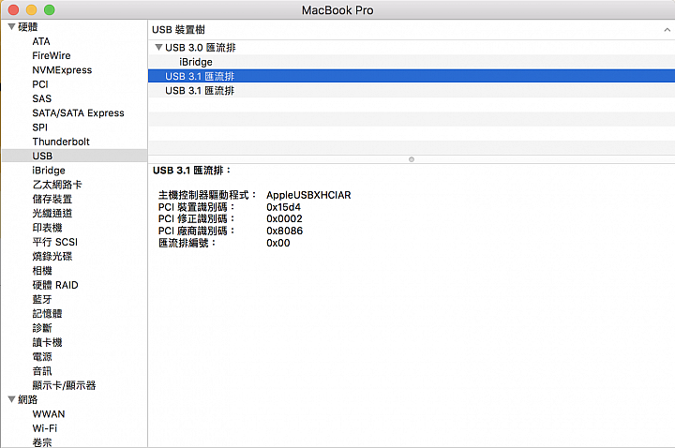This screenshot has height=448, width=675.
Task: Select Thunderbolt in the sidebar
Action: [61, 142]
